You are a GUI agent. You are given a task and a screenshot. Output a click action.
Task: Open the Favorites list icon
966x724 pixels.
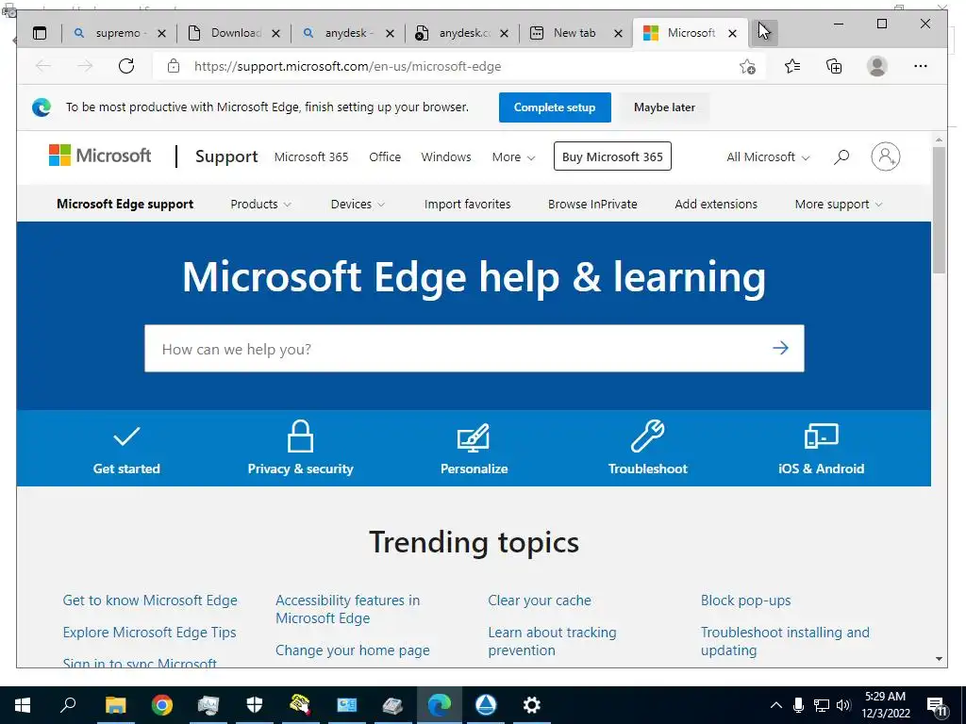pyautogui.click(x=792, y=66)
